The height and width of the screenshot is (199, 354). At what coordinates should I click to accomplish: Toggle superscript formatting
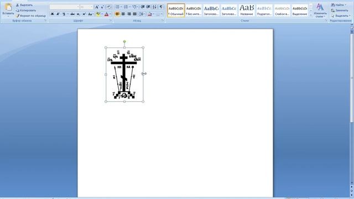pyautogui.click(x=84, y=14)
